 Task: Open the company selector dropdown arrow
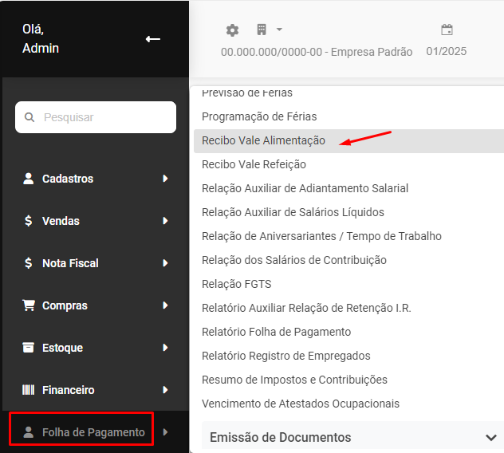tap(279, 30)
